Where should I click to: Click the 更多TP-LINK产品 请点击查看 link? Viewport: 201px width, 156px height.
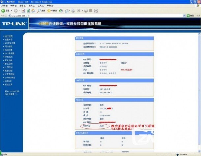coord(12,93)
